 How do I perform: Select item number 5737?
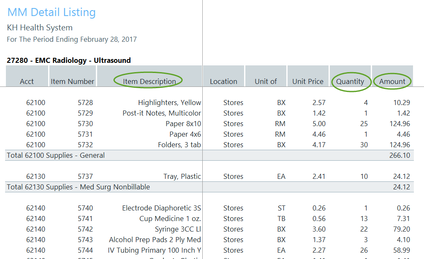click(85, 176)
